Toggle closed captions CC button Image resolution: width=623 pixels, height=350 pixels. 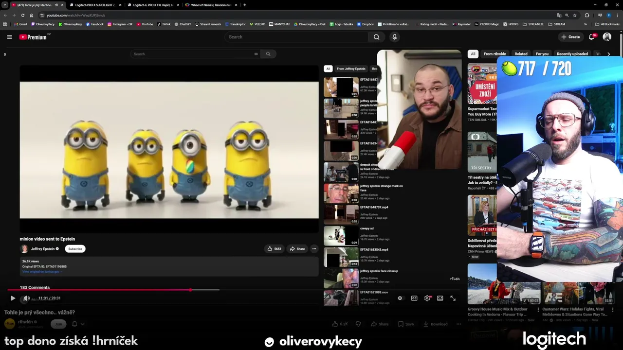point(414,298)
